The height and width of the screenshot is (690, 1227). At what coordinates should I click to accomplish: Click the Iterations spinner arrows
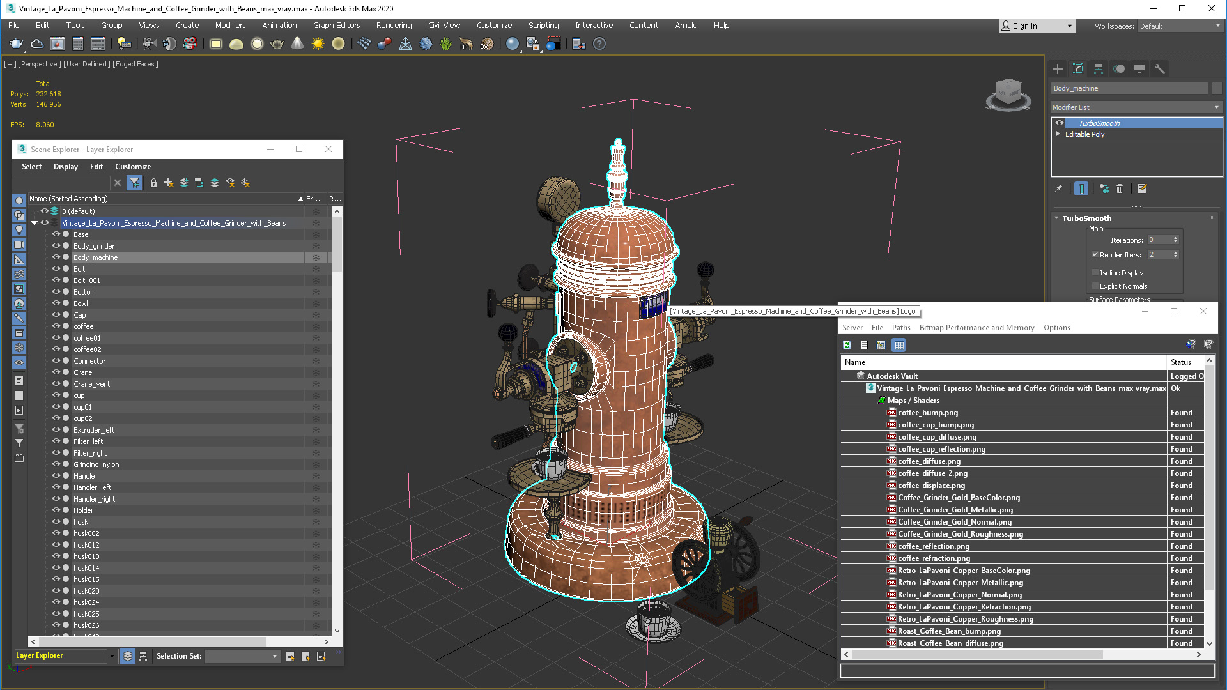1175,240
